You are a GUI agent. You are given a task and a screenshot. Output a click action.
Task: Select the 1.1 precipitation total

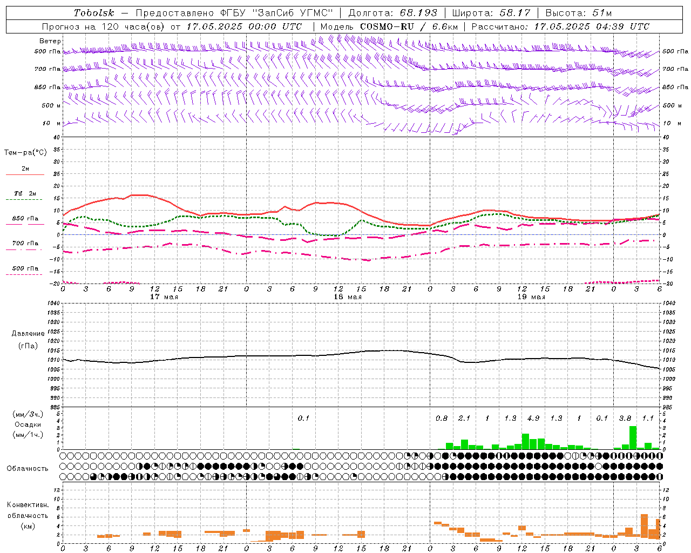pyautogui.click(x=648, y=418)
